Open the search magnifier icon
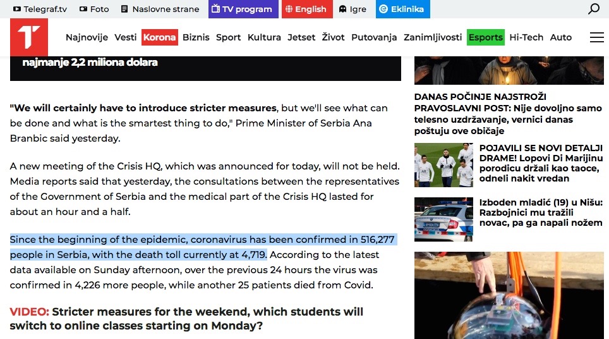 pyautogui.click(x=593, y=9)
